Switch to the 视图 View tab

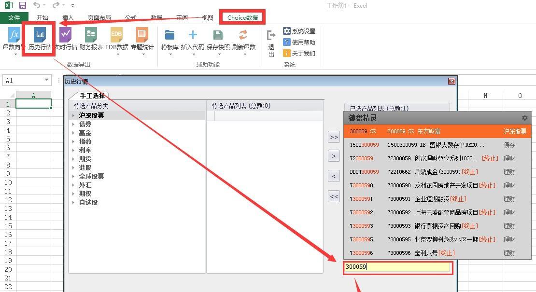tap(207, 18)
